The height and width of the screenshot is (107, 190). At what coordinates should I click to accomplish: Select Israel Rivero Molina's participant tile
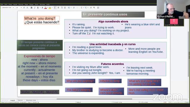click(174, 23)
